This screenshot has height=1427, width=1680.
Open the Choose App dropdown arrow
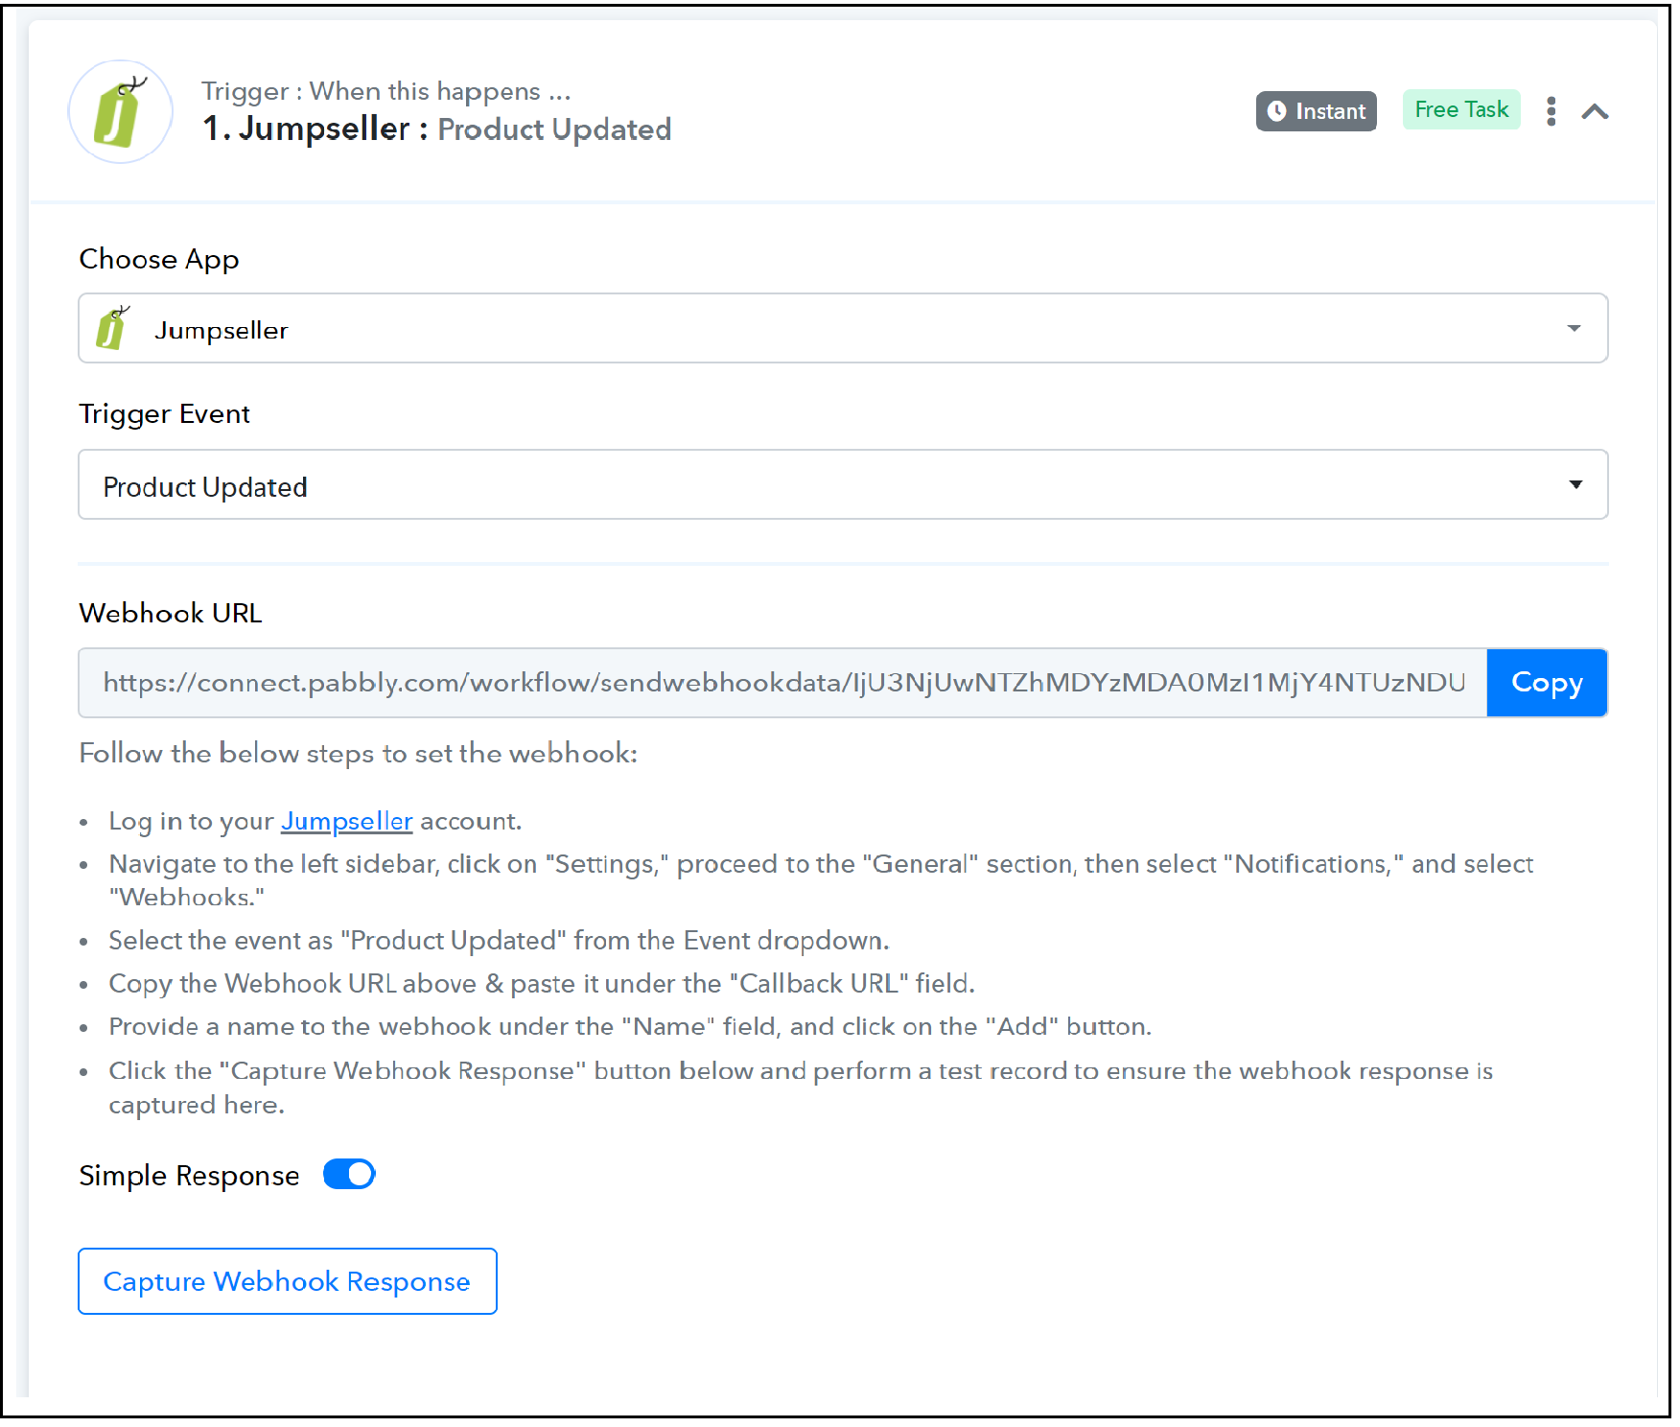coord(1574,328)
